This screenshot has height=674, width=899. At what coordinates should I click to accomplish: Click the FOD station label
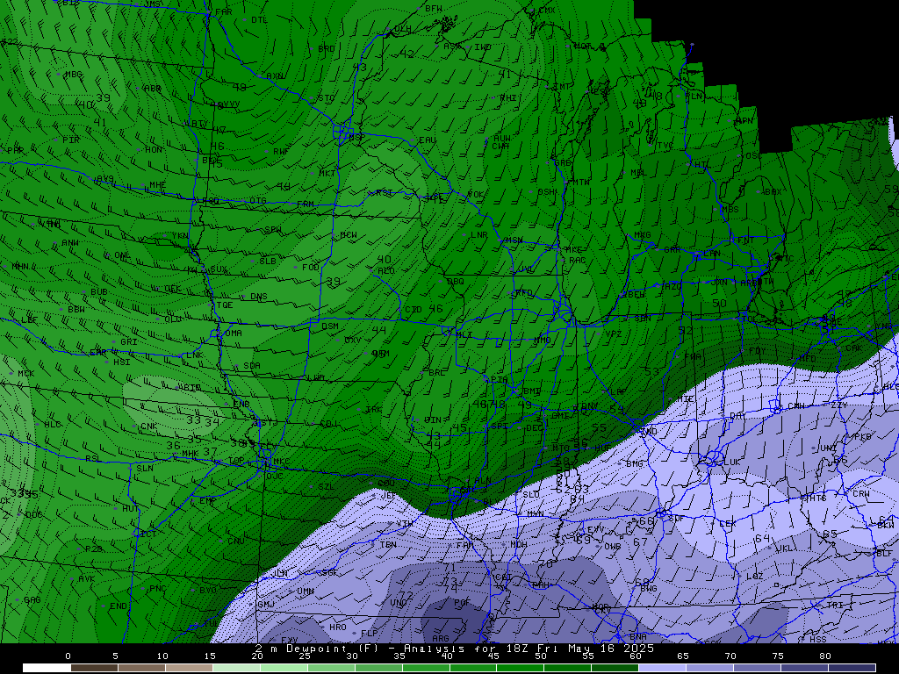[x=311, y=268]
